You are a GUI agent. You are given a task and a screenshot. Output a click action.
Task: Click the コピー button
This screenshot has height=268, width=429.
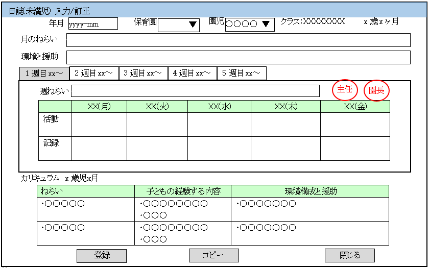[213, 255]
